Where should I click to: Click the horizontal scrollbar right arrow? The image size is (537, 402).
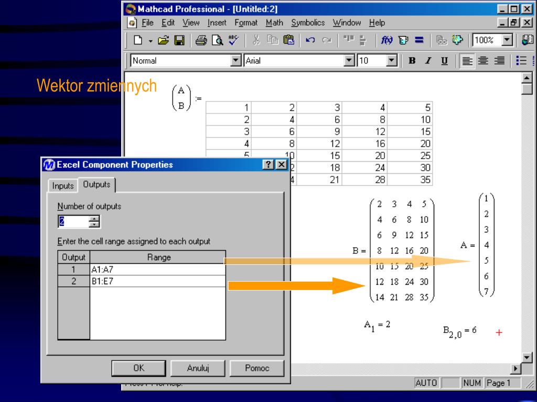tap(515, 368)
